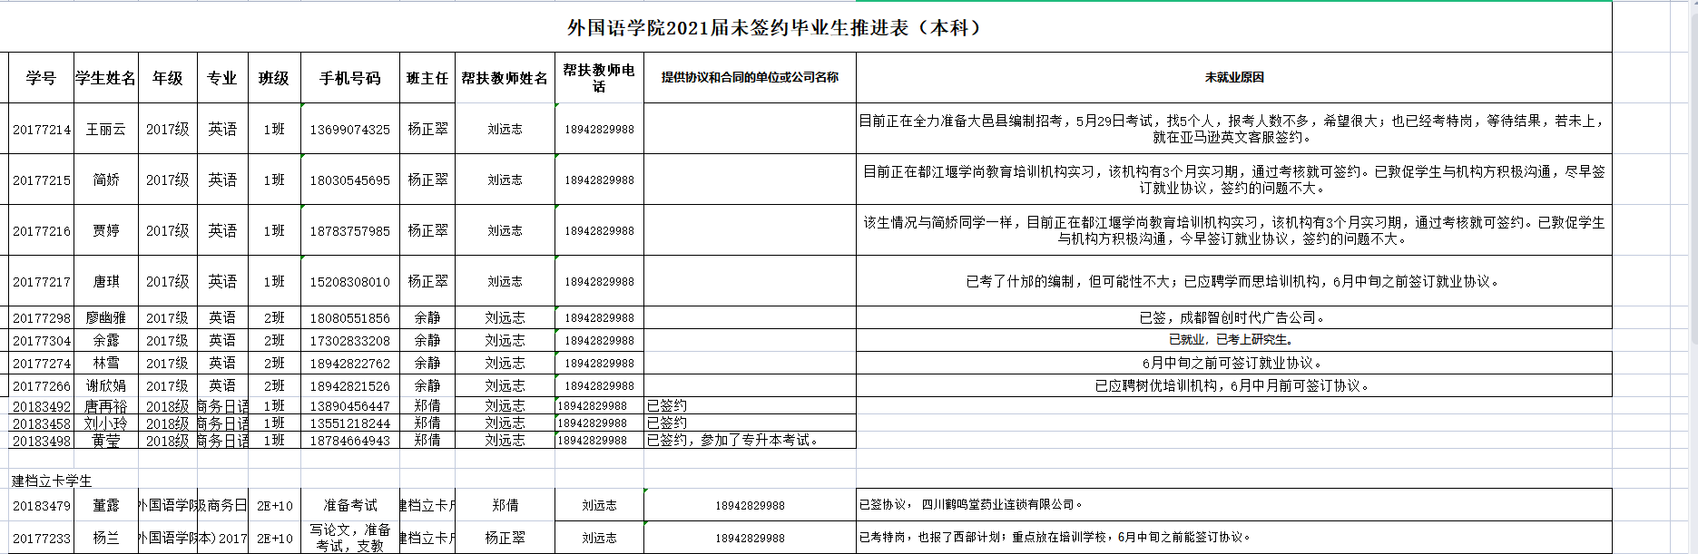Select the name cell 谢欣娟

[106, 385]
